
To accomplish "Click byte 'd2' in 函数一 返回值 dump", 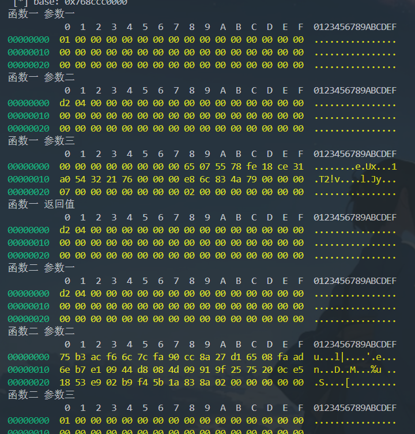I will coord(65,230).
